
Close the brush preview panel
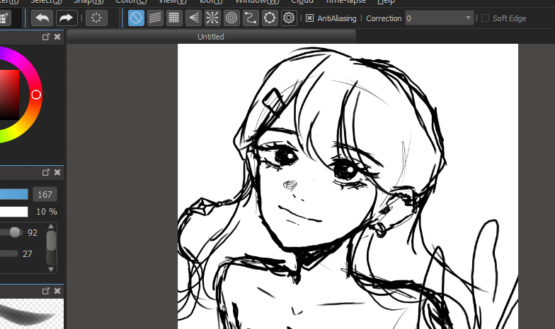[x=57, y=291]
